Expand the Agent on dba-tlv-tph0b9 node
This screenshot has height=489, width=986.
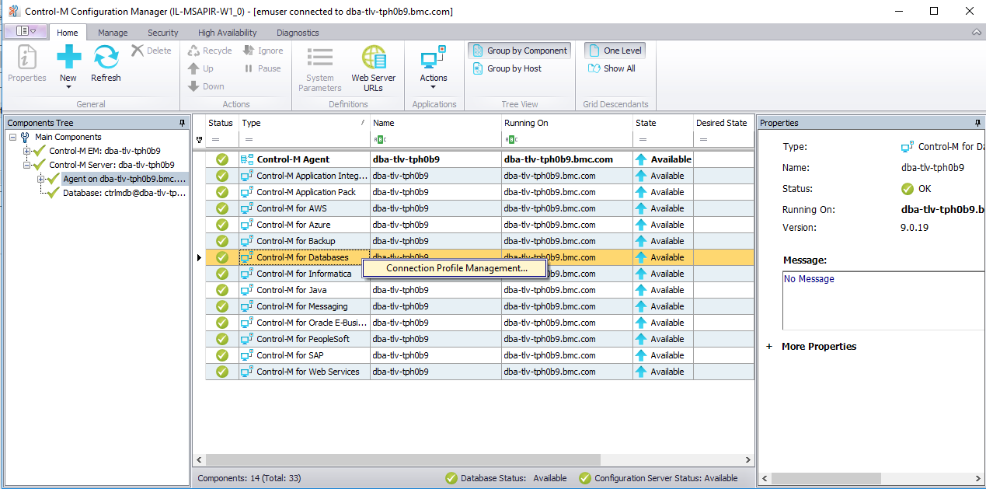(41, 179)
